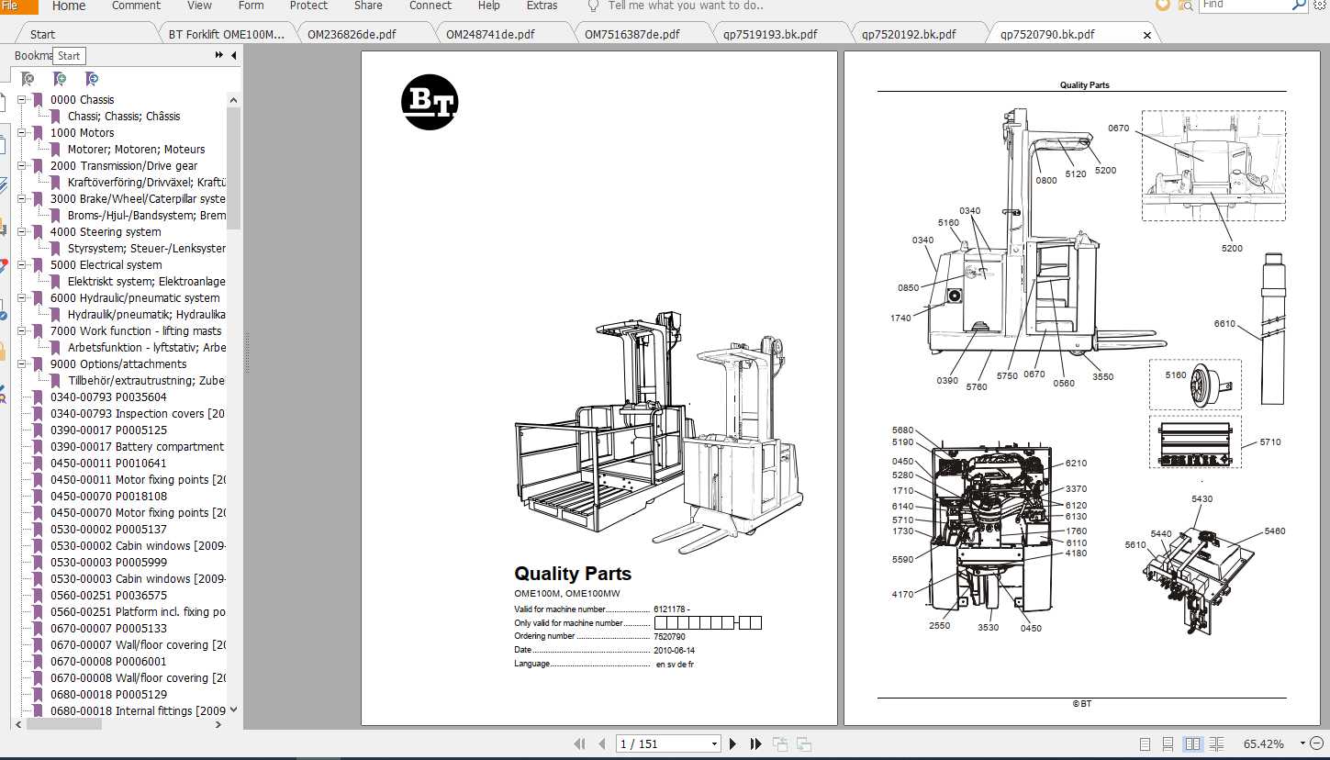Open bookmark 0560-00251 Platform incl. fixing
The width and height of the screenshot is (1330, 760).
pos(138,612)
